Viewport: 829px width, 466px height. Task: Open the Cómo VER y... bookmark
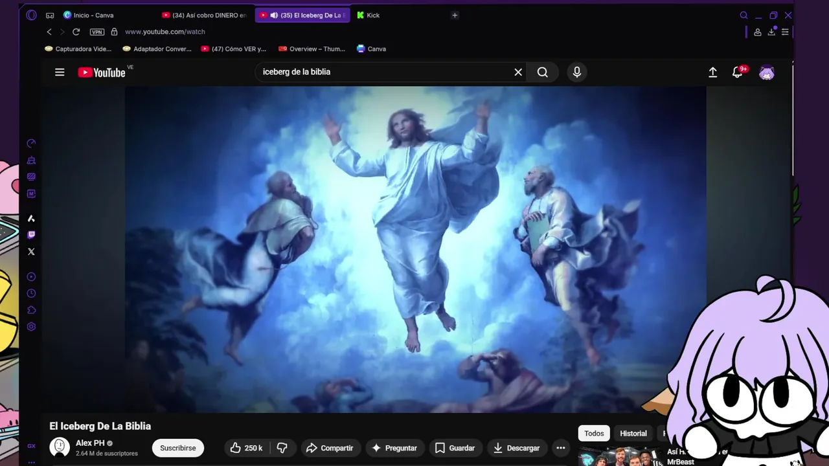click(x=234, y=49)
